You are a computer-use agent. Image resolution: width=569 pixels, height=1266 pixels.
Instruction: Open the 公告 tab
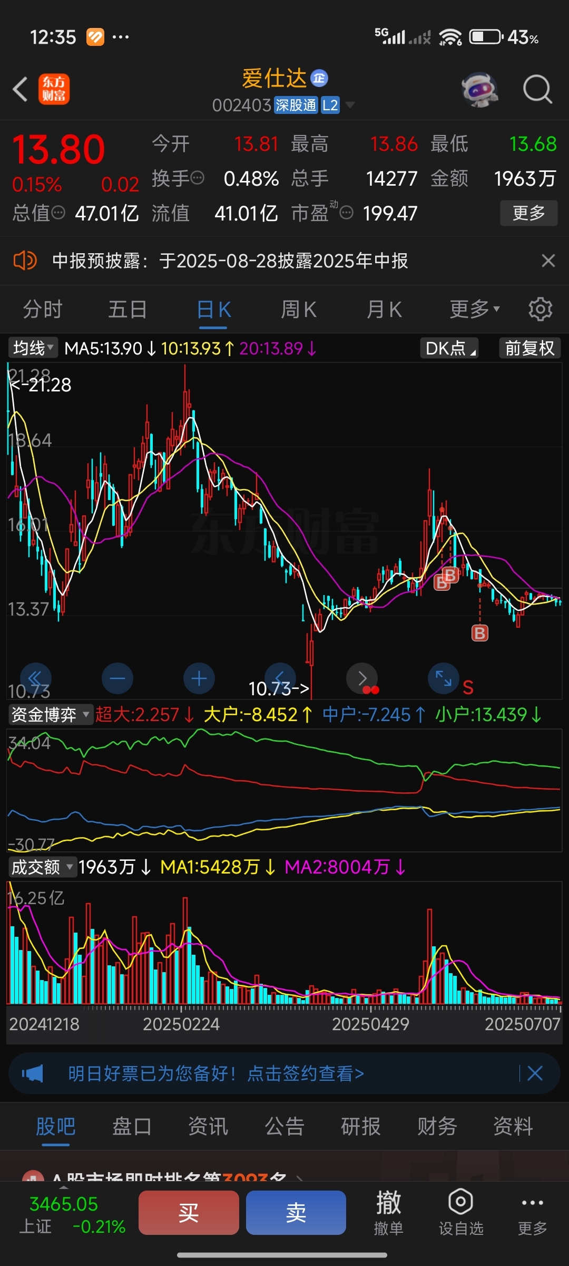284,1126
